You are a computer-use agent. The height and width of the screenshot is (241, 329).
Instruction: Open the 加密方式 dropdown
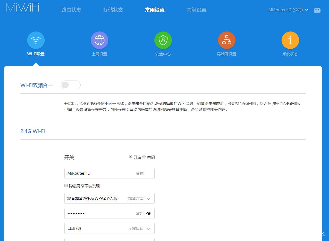point(109,198)
